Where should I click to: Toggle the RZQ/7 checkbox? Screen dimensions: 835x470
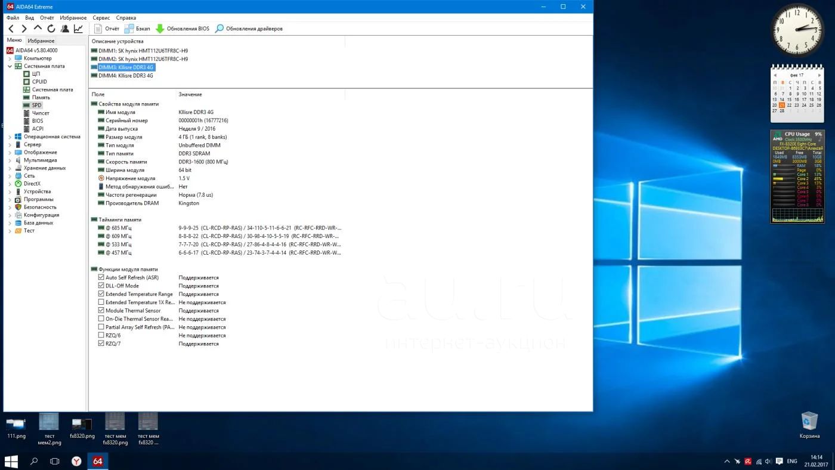(101, 344)
